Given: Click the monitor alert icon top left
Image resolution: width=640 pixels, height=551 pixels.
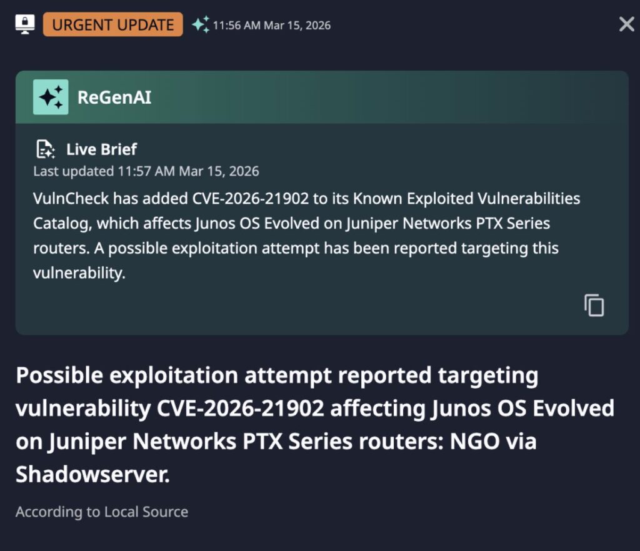Looking at the screenshot, I should tap(25, 24).
